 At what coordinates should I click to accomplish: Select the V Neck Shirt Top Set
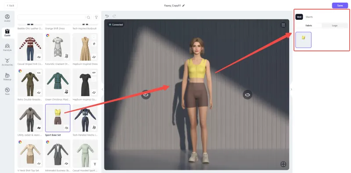point(30,153)
